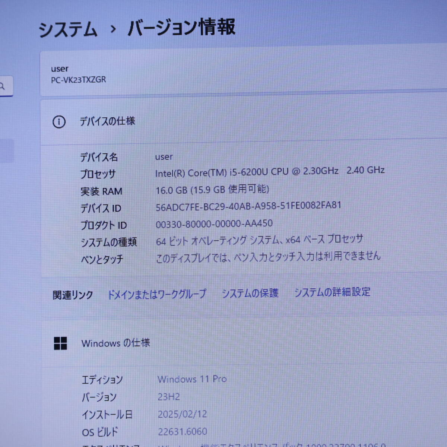
Task: Open システムの保護 link
Action: pos(250,293)
